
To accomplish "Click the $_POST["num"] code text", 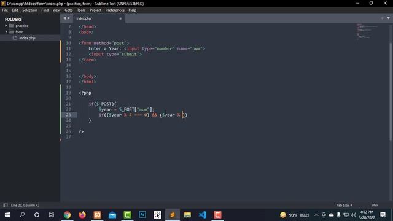I will click(136, 109).
